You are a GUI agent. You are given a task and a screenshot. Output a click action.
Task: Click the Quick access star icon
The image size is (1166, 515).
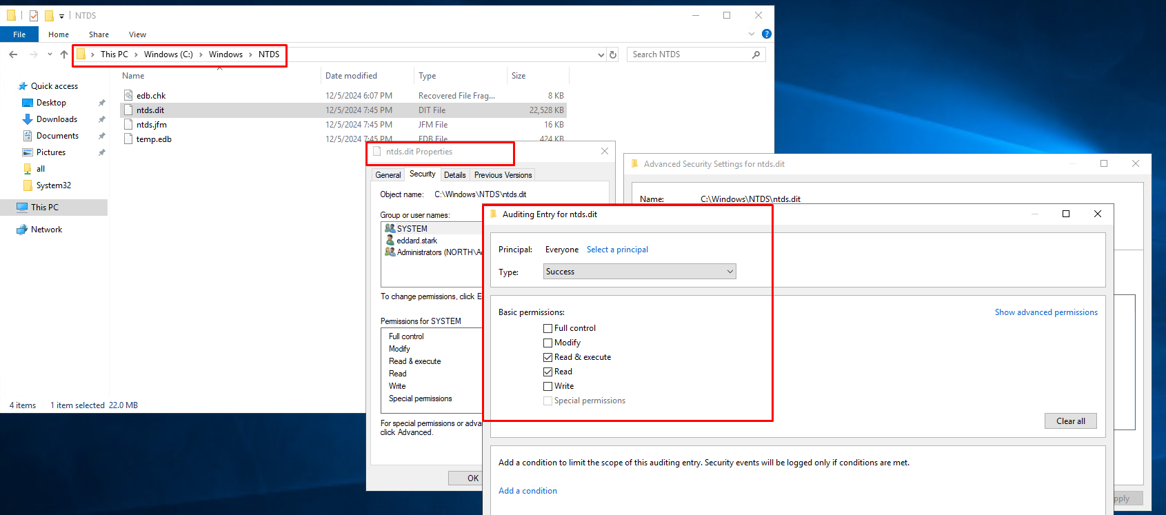(23, 86)
